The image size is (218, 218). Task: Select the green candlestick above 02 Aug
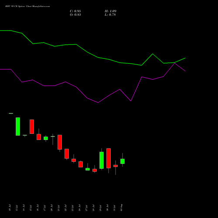[123, 161]
